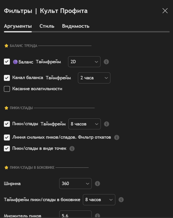Disable the Канал баланса checkbox
Screen dimensions: 173x218
coord(7,78)
